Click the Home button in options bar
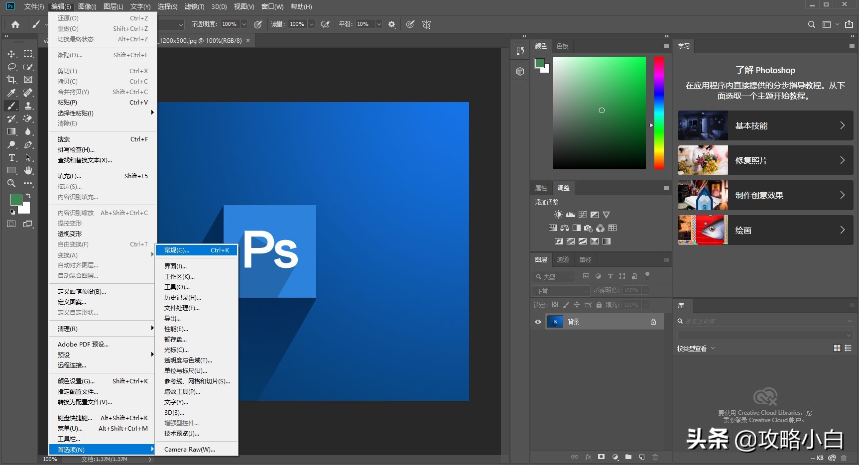This screenshot has width=859, height=465. click(x=15, y=24)
